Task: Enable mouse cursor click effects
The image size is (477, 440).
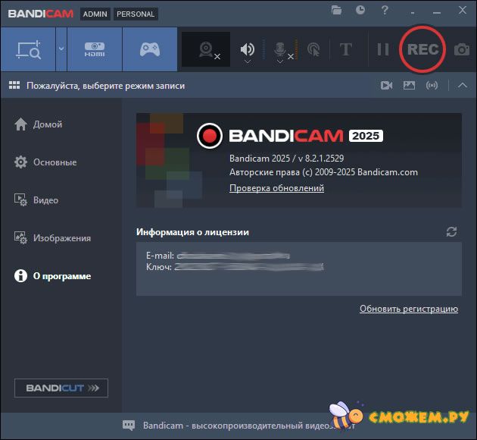Action: [x=313, y=50]
